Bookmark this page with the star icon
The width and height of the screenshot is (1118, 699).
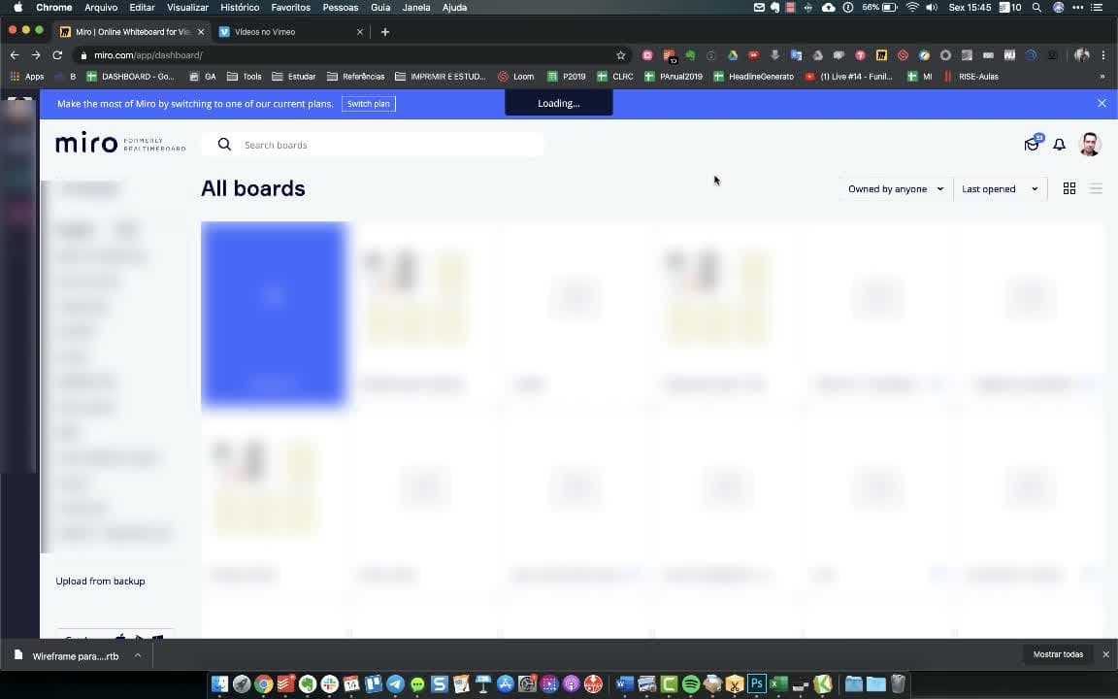pyautogui.click(x=621, y=55)
